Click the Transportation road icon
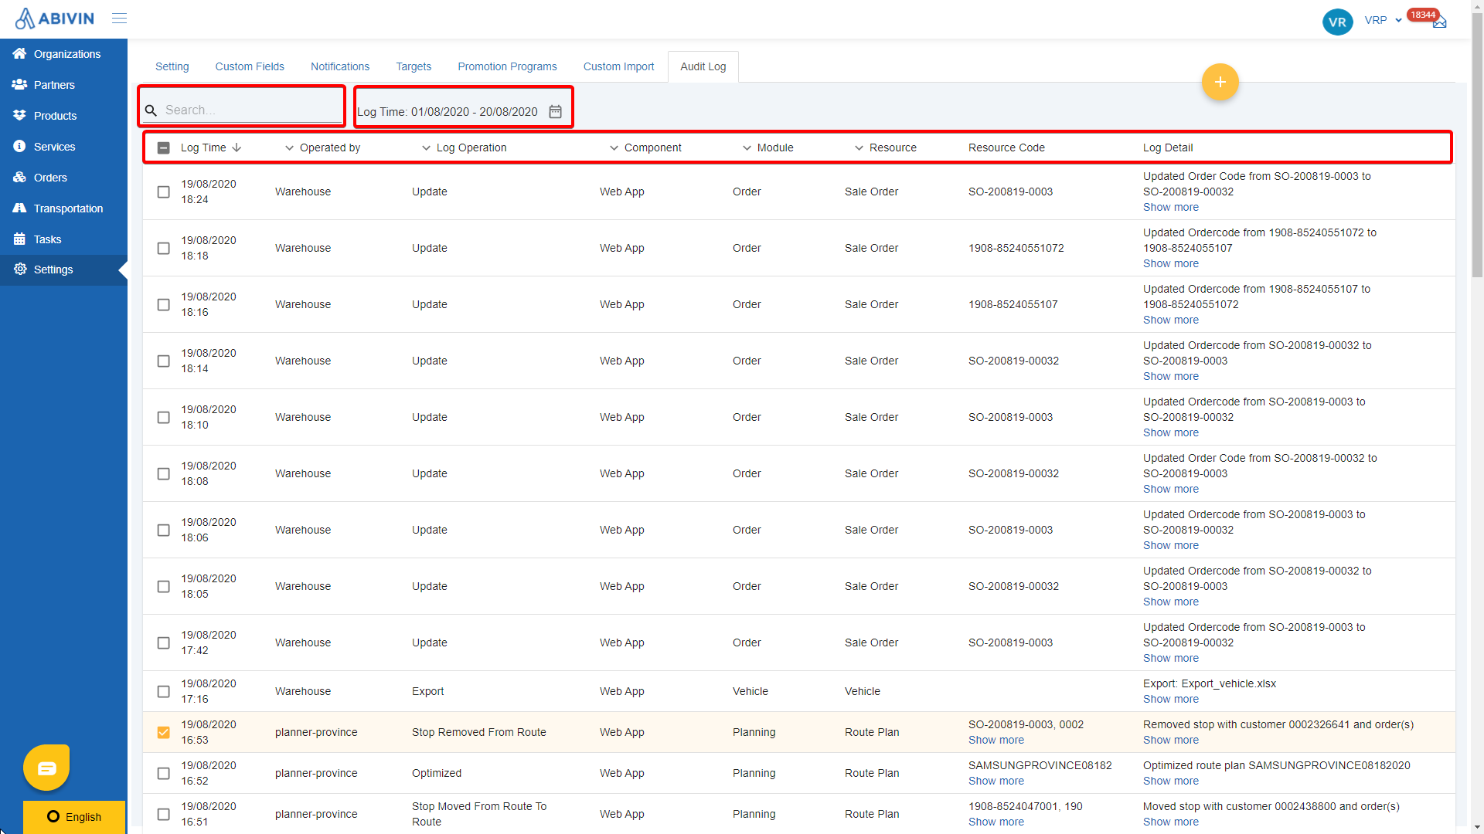 coord(19,208)
